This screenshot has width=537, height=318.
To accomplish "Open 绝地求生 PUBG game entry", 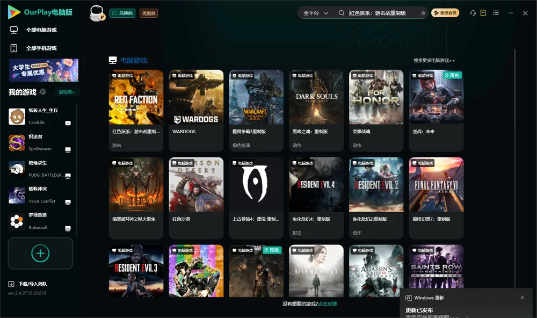I will pos(40,169).
